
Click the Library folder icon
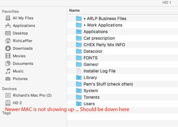(79, 77)
